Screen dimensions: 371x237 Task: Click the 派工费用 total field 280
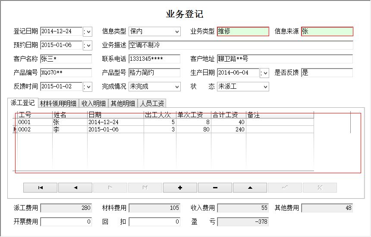tap(66, 208)
